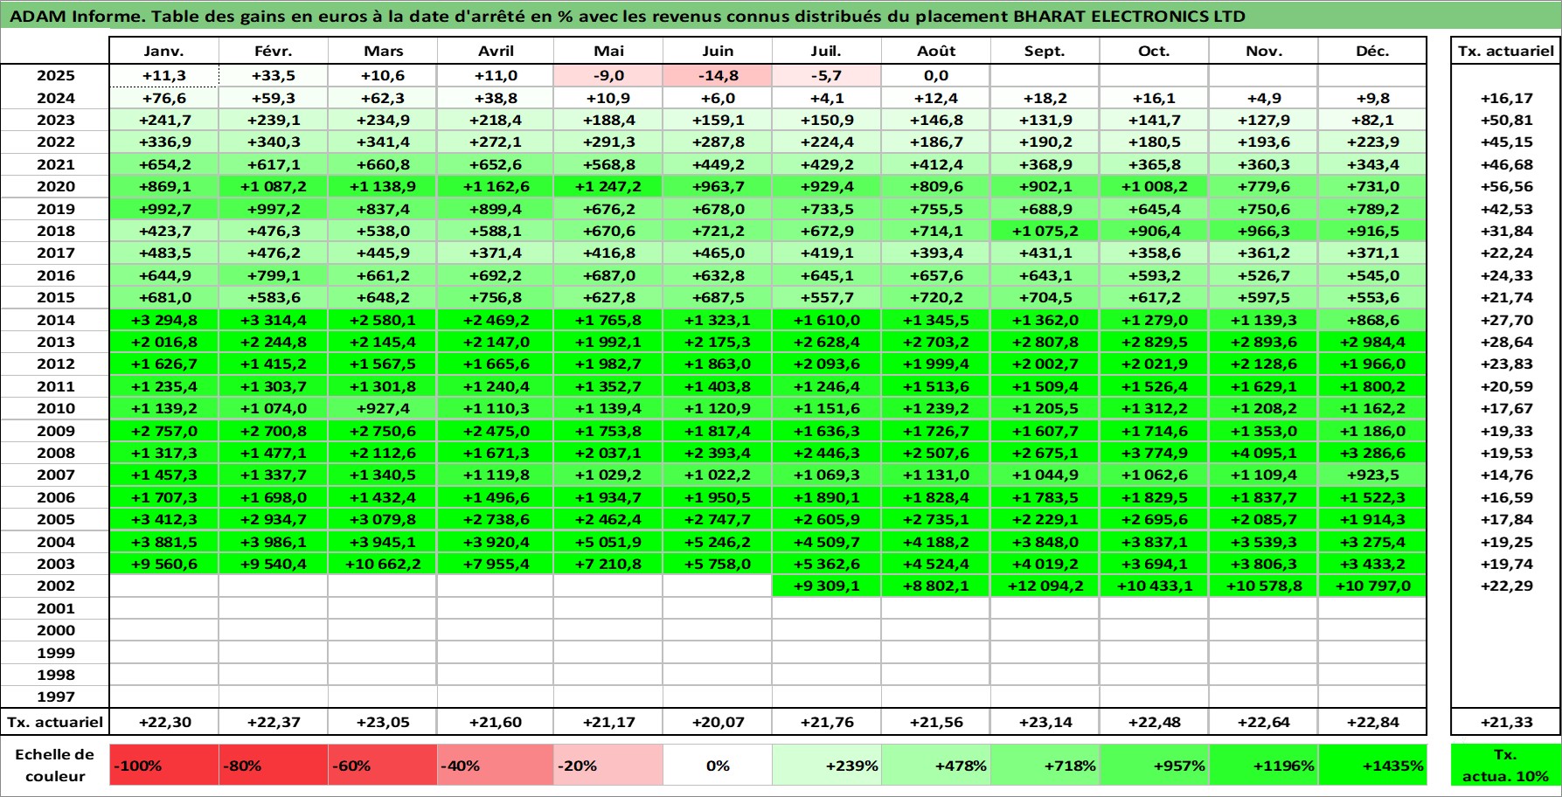Click the Sept. column header

[1045, 51]
